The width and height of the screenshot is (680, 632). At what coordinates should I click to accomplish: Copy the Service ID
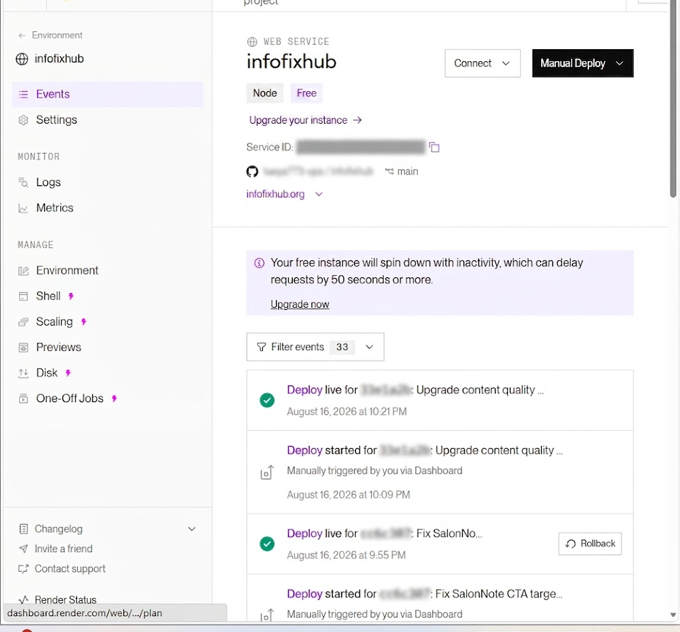(434, 148)
